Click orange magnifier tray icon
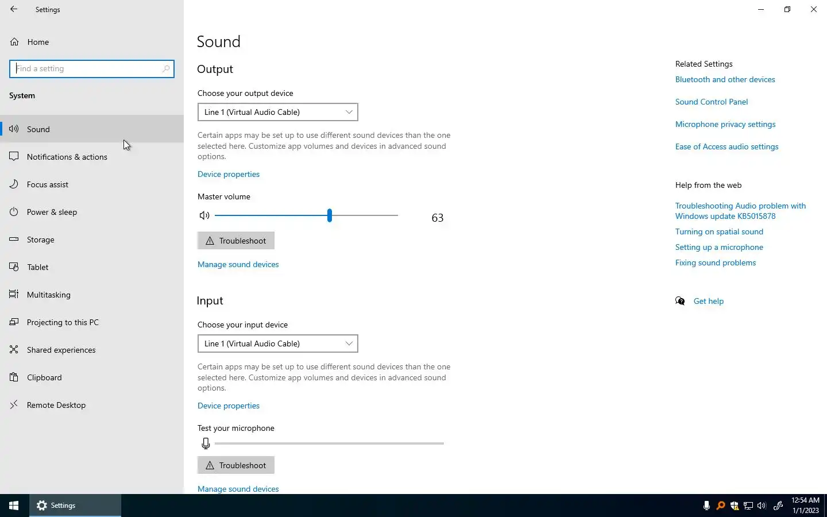Viewport: 827px width, 517px height. [720, 506]
